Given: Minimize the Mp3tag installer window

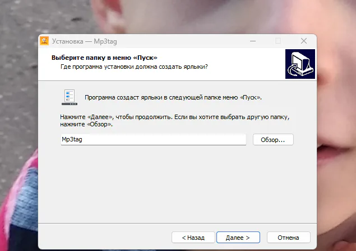Looking at the screenshot, I should pos(253,41).
